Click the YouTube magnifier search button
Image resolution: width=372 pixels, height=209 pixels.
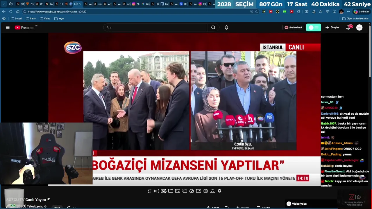tap(213, 28)
